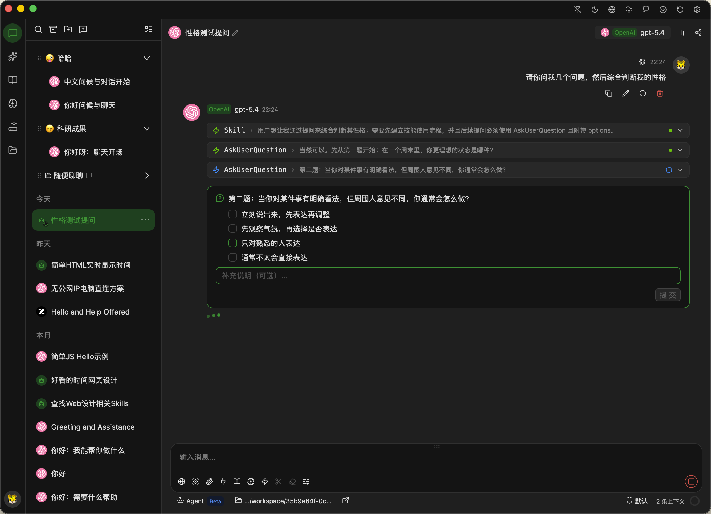Open the statistics bar chart icon in header
The image size is (711, 514).
click(681, 32)
